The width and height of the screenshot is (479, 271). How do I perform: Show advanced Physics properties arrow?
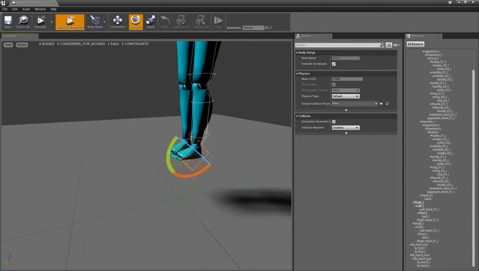[x=346, y=110]
